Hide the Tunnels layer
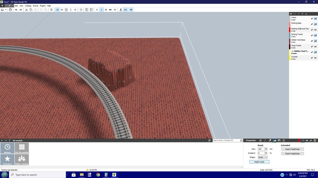Screen dimensions: 318x178 [x=315, y=58]
